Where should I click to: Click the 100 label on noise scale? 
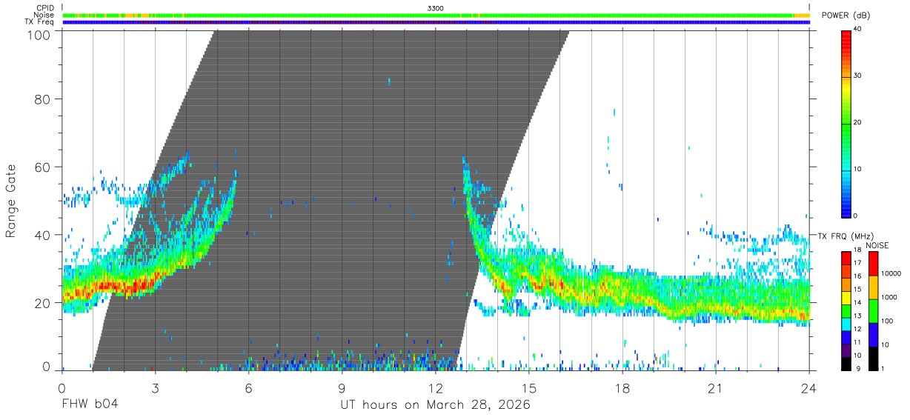888,321
